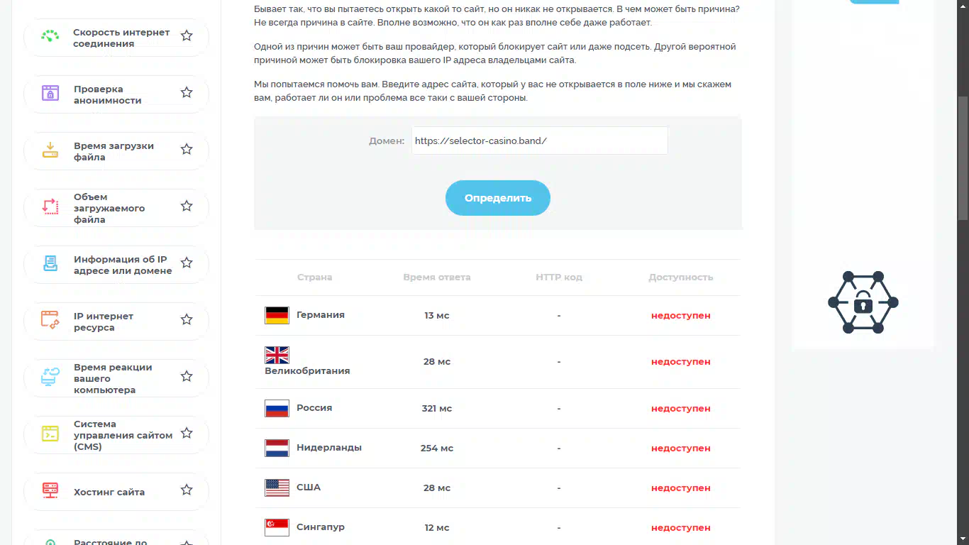Toggle favorite star for Хостинг сайта

coord(187,490)
